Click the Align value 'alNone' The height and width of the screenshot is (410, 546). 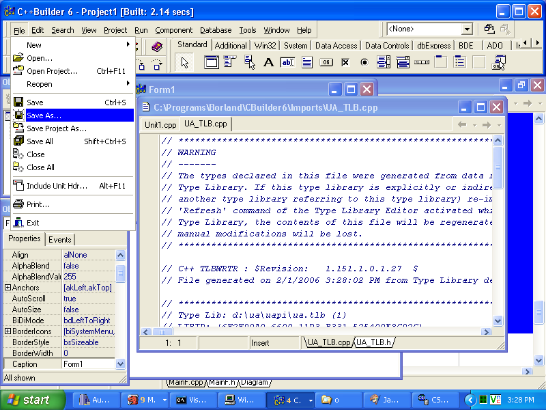point(89,255)
